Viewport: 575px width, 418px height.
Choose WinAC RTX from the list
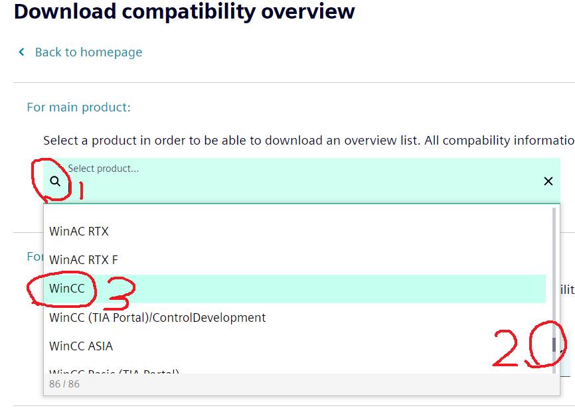pyautogui.click(x=79, y=232)
